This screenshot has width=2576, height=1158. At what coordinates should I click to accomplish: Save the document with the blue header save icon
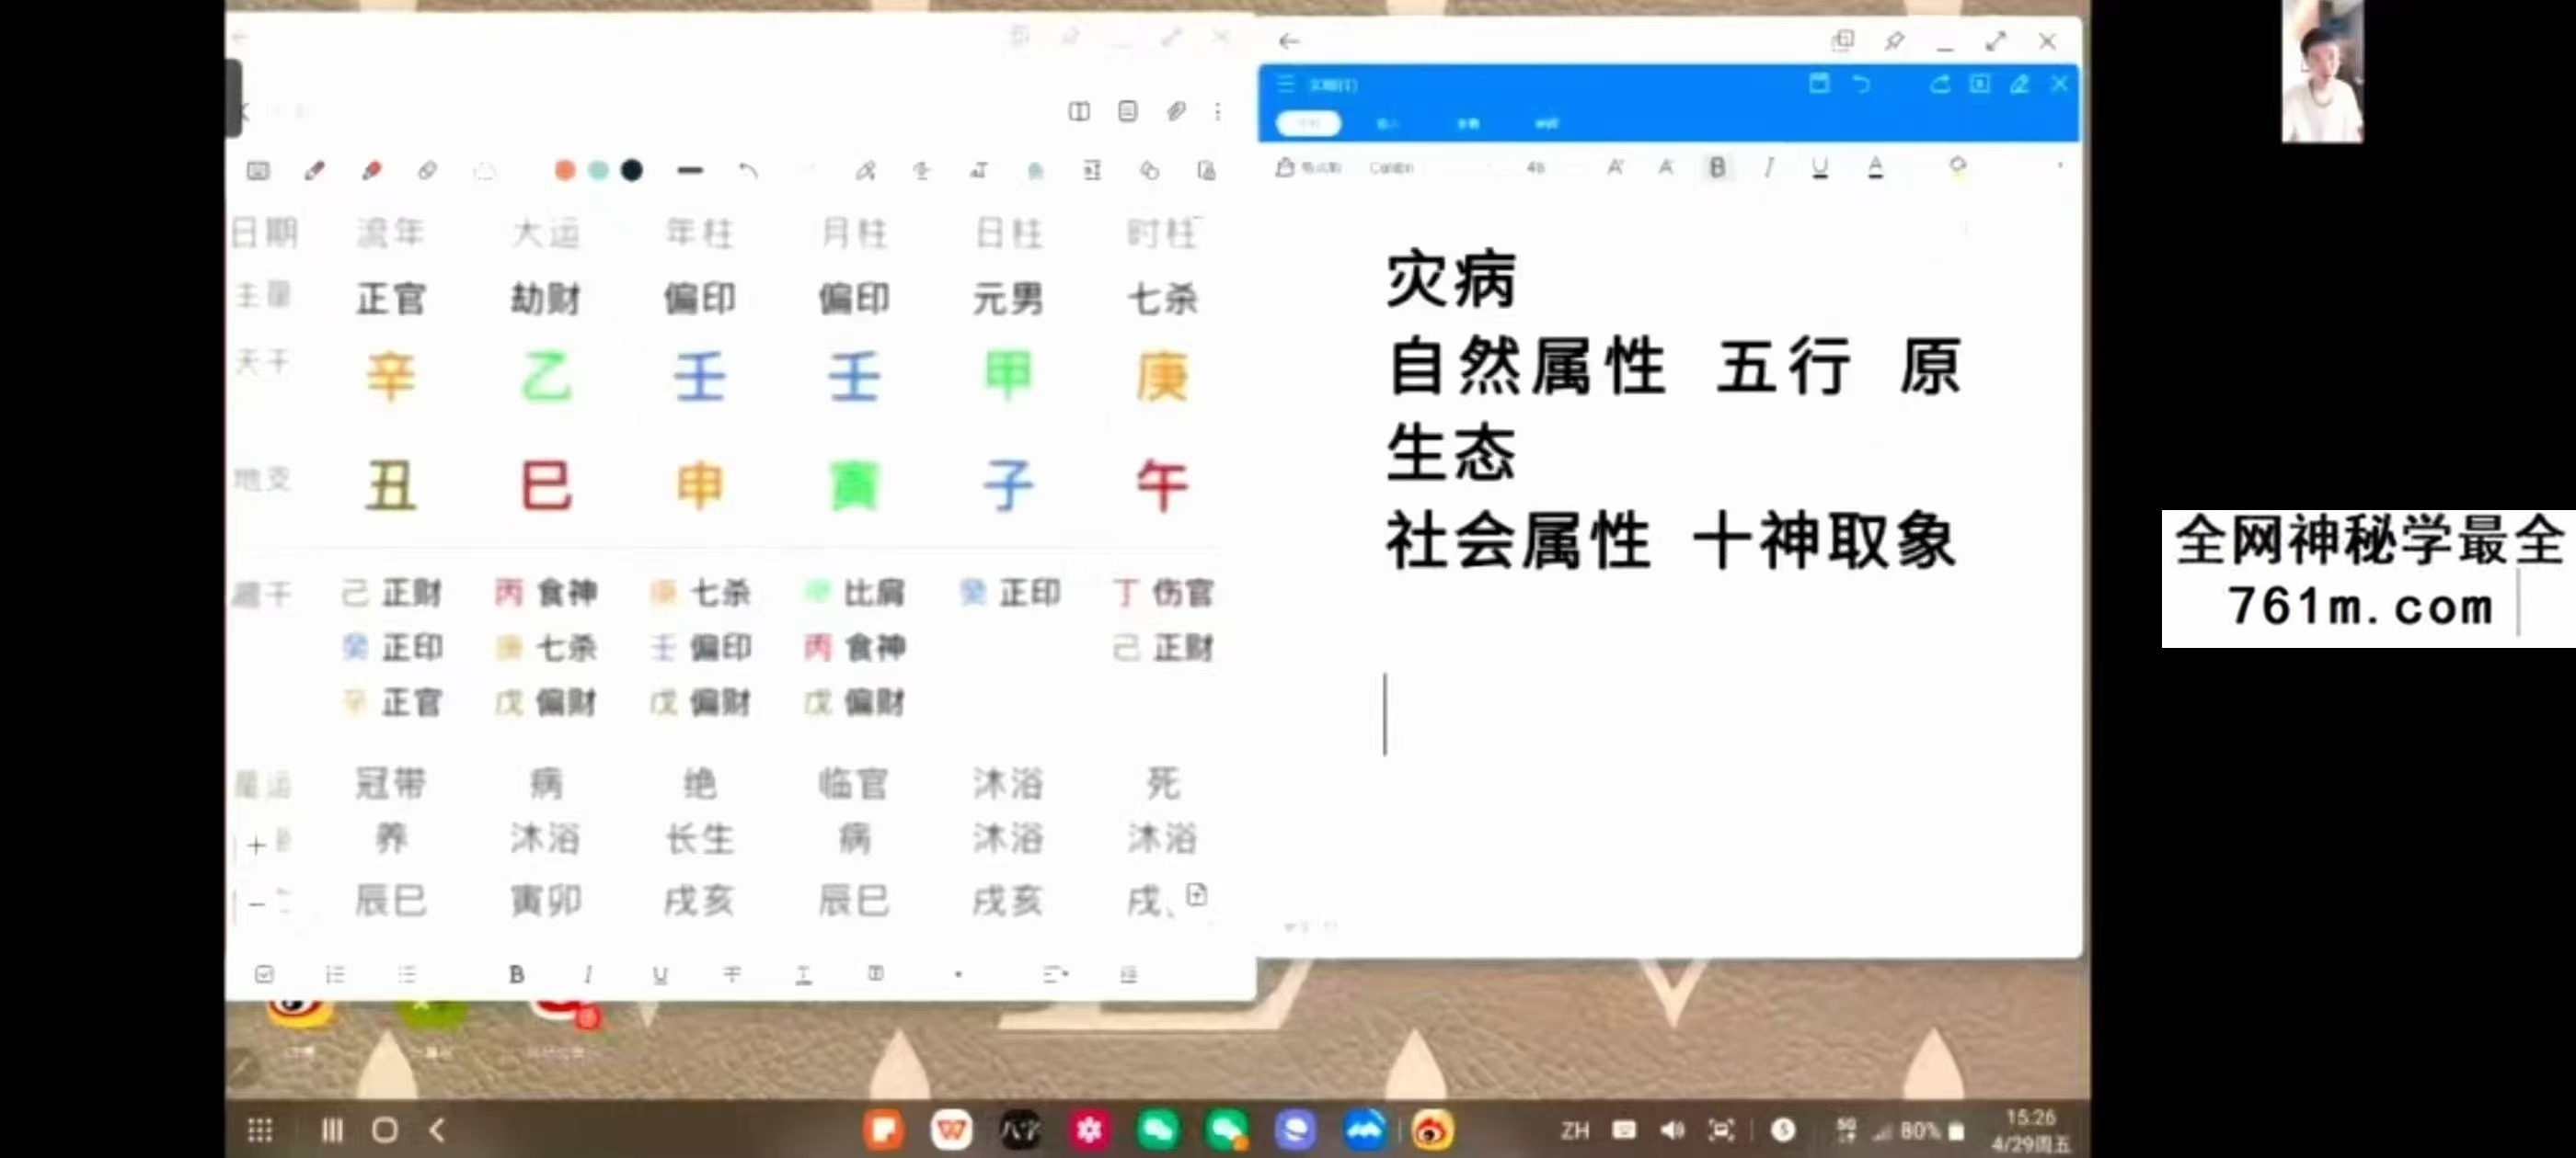[x=1819, y=84]
